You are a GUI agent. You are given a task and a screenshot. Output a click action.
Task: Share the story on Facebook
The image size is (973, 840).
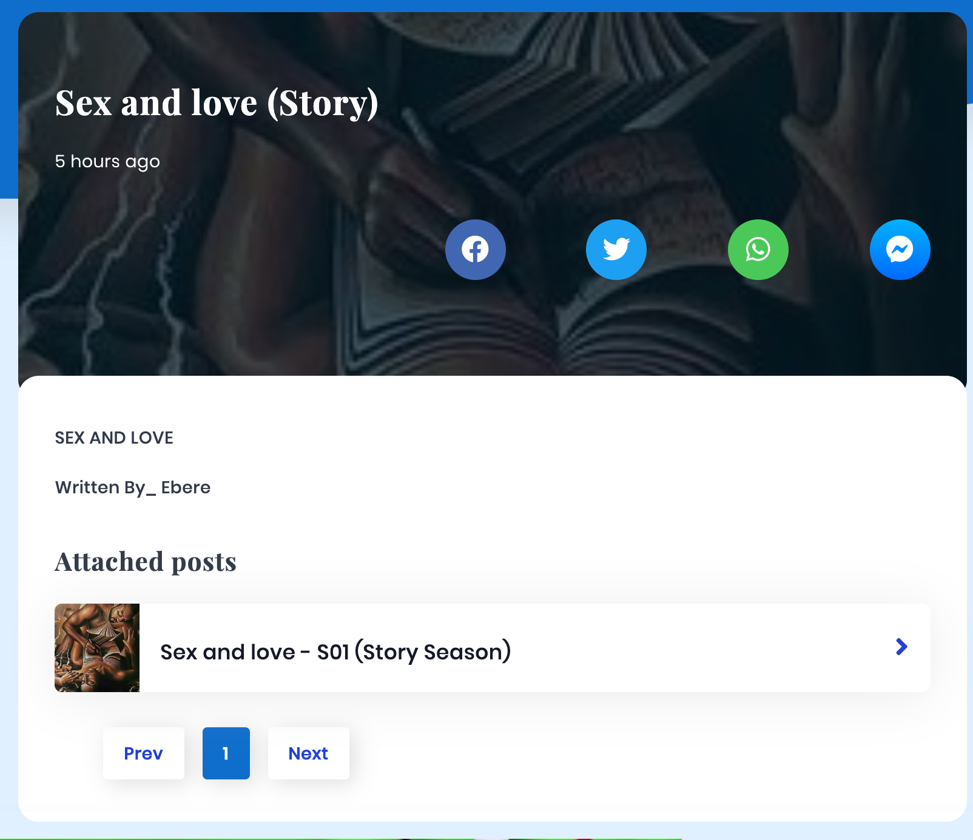pos(476,250)
